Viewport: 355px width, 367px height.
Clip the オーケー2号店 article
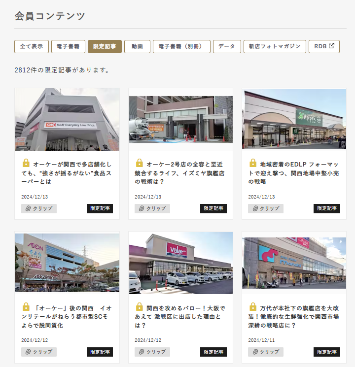[152, 208]
